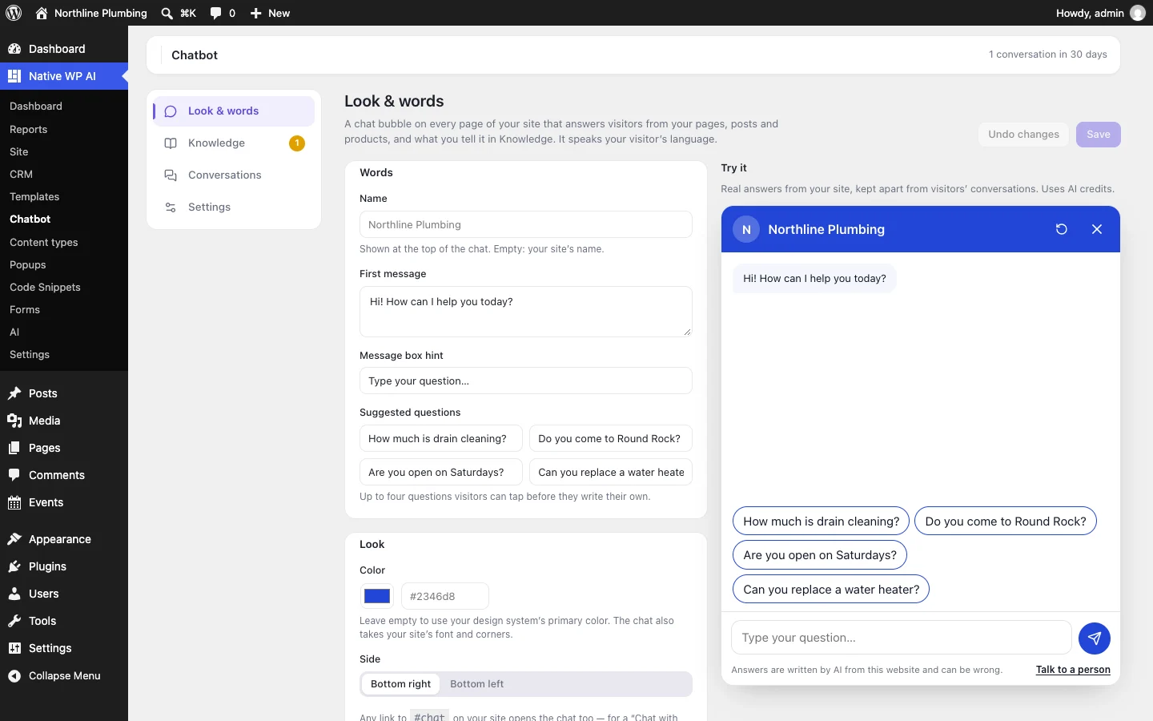
Task: Open Plugins in the admin sidebar
Action: coord(64,566)
